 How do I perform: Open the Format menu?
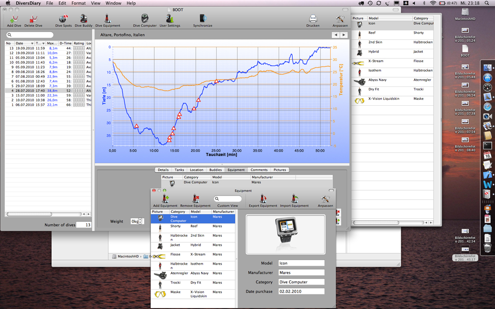[79, 3]
